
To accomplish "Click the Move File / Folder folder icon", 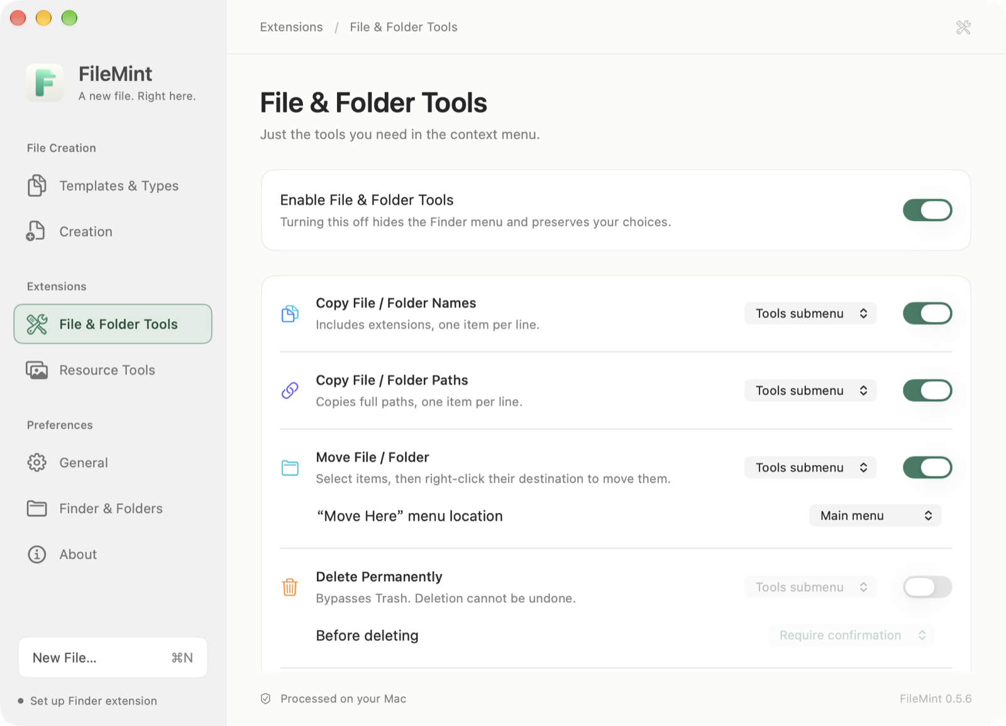I will tap(290, 468).
